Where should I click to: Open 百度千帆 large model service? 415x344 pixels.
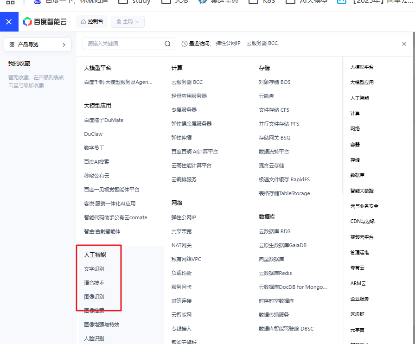point(118,82)
